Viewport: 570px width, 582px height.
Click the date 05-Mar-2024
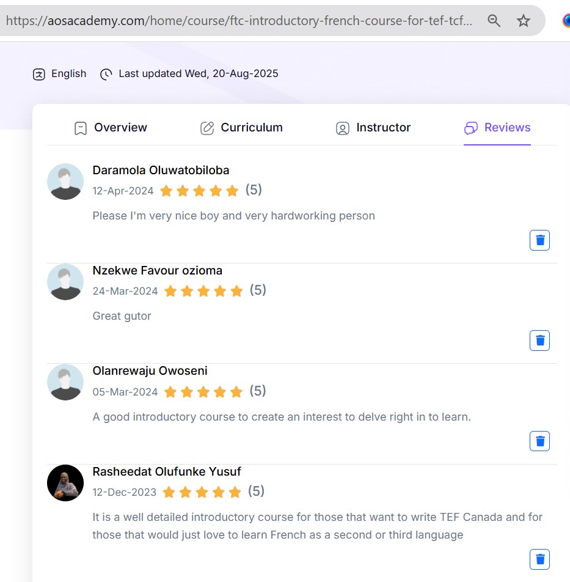coord(125,392)
